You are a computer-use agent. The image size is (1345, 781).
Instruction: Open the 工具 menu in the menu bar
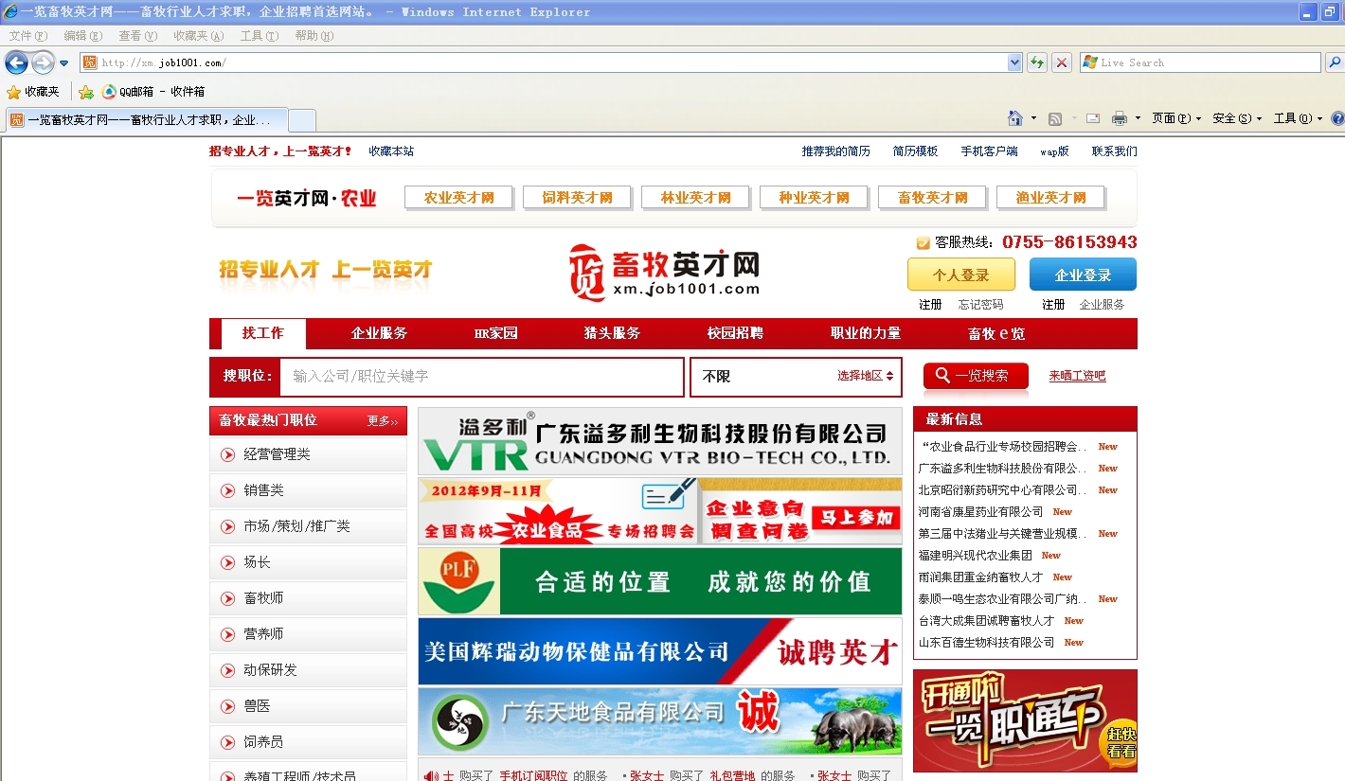[260, 36]
